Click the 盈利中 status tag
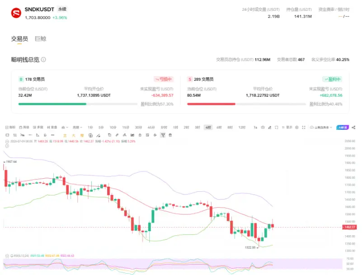Screen dimensions: 362x275 [333, 79]
